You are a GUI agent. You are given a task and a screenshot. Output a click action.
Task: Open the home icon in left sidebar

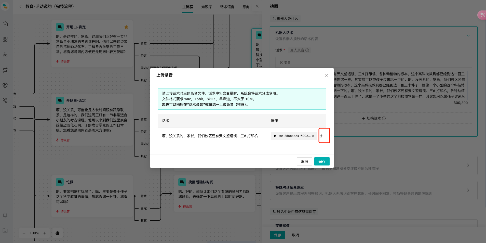click(x=5, y=24)
